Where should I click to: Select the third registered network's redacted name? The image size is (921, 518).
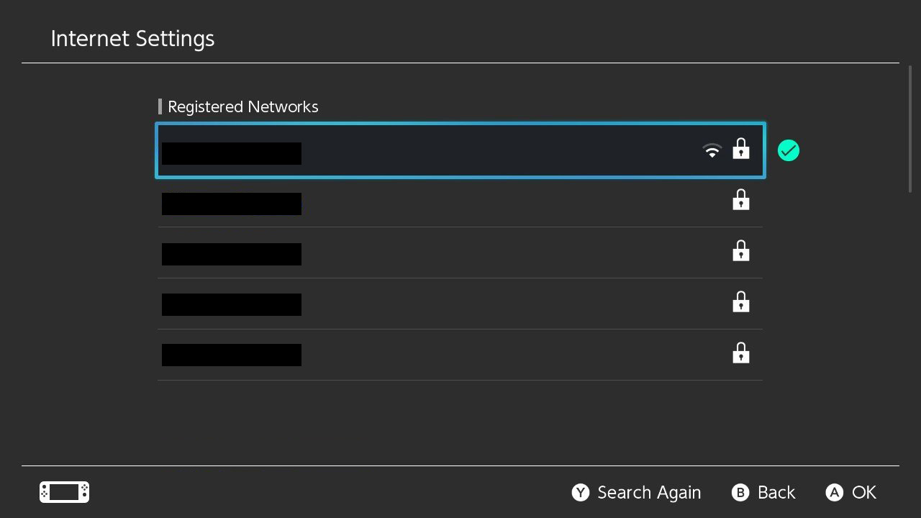[x=232, y=254]
